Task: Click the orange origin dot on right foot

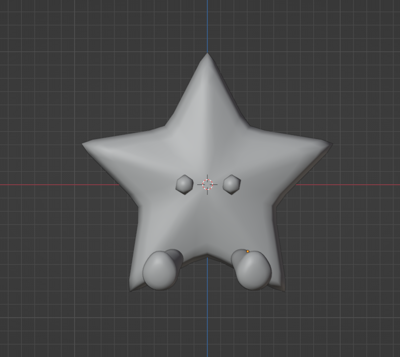Action: [248, 251]
